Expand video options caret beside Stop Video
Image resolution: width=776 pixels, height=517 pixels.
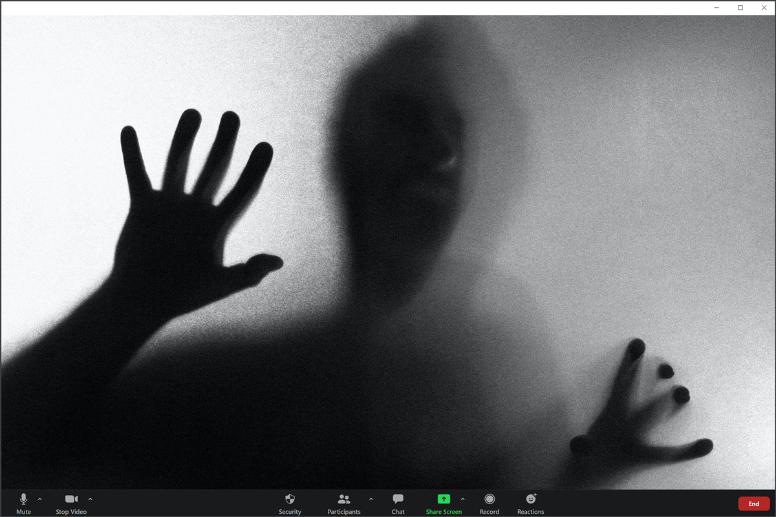90,499
